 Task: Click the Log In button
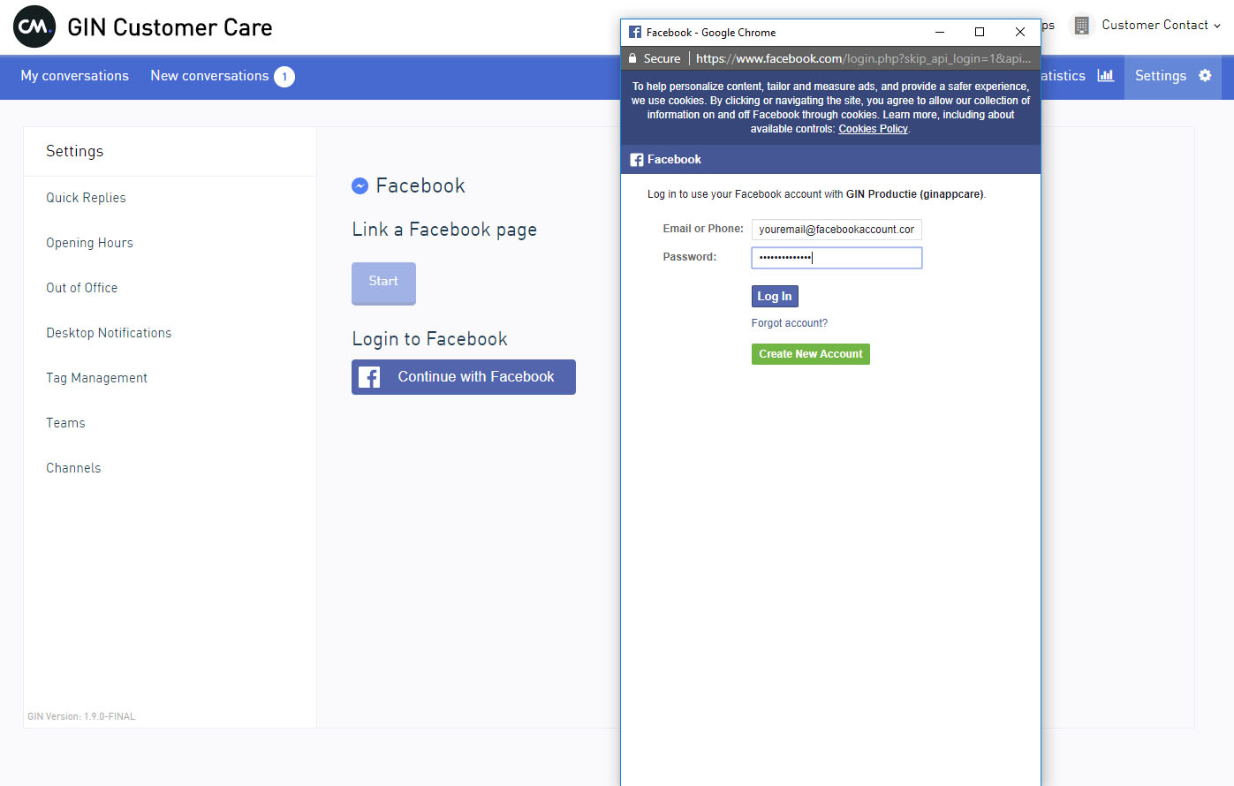(x=775, y=296)
